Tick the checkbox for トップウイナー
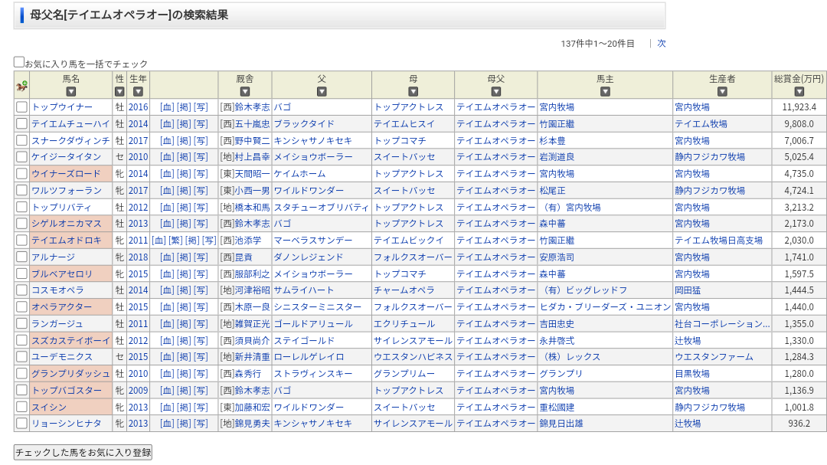Viewport: 827px width, 465px height. [22, 107]
